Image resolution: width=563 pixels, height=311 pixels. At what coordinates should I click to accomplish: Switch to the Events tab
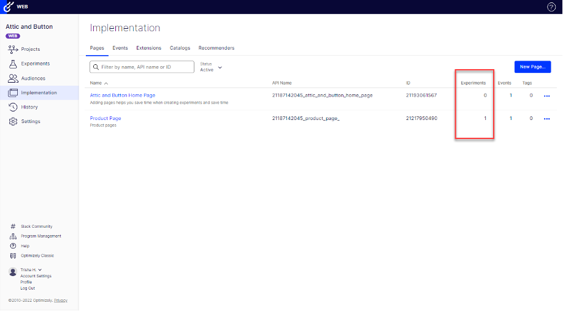pyautogui.click(x=120, y=48)
